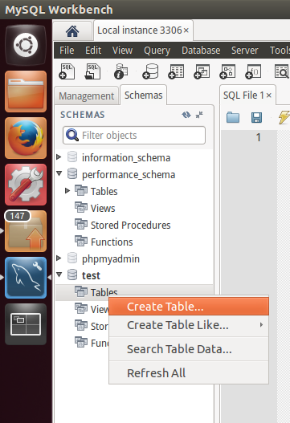The width and height of the screenshot is (290, 423).
Task: Open the Database menu
Action: pos(201,51)
